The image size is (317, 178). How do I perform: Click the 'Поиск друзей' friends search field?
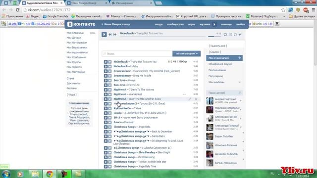[224, 93]
